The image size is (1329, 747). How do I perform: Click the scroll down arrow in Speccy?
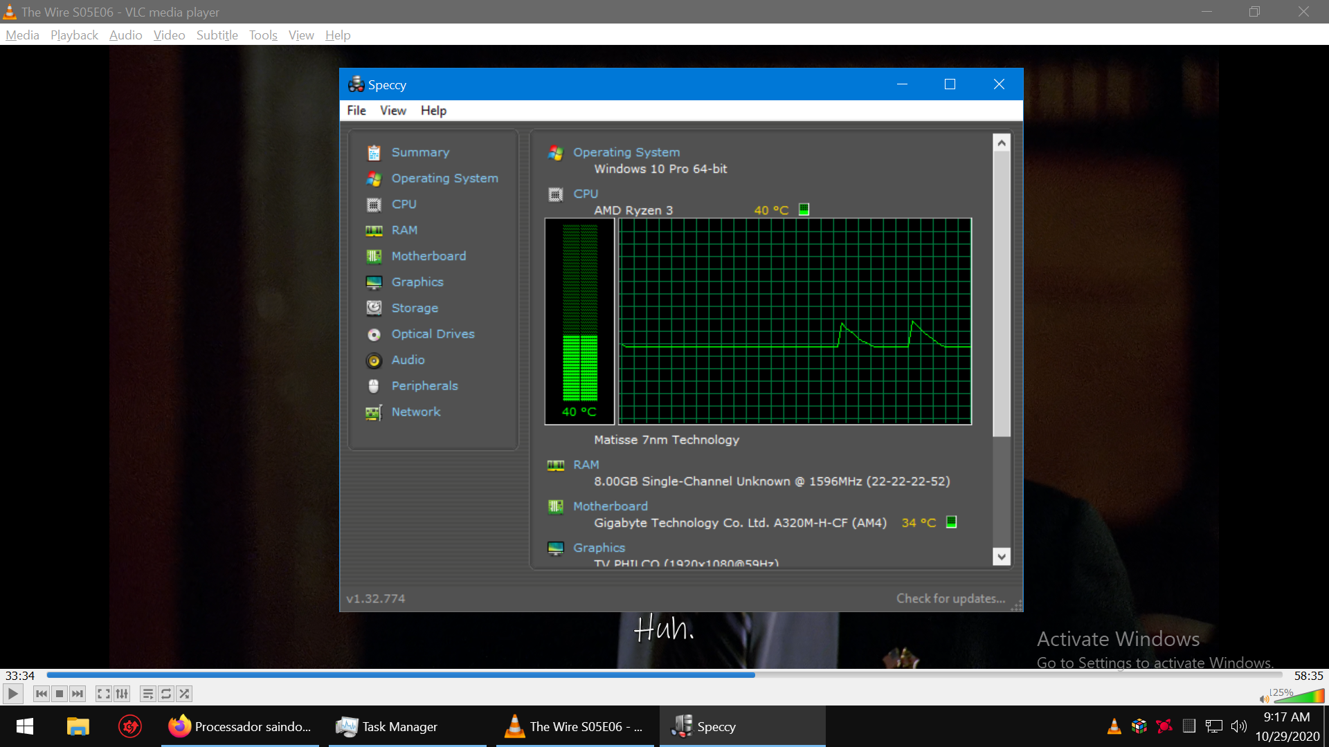(x=1001, y=556)
